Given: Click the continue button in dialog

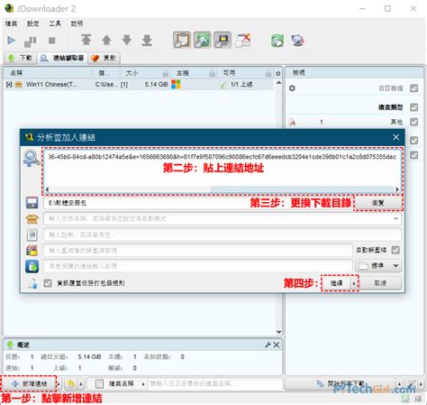Looking at the screenshot, I should point(336,283).
